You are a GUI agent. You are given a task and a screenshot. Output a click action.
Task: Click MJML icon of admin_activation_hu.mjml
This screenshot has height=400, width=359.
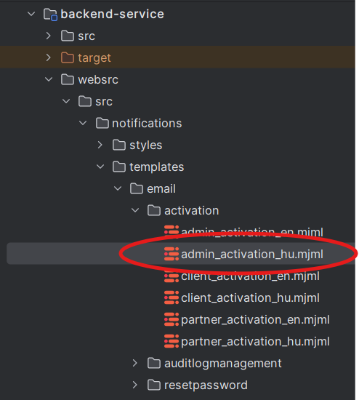coord(172,254)
